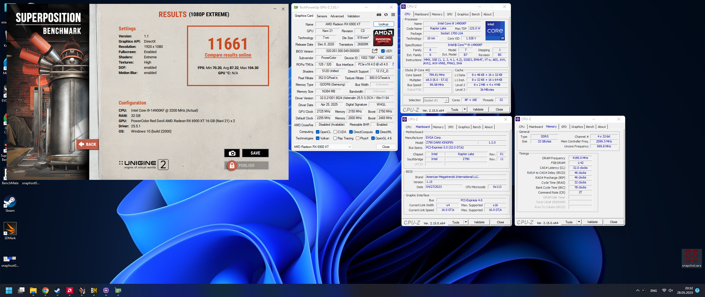Switch to the Sensors tab in GPU-Z
Screen dimensions: 705x297
(x=322, y=16)
